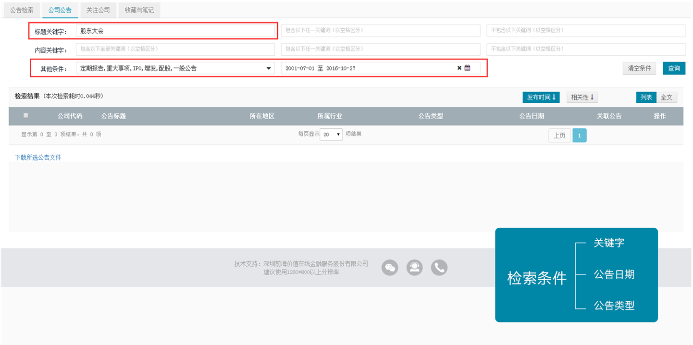Clear the date range with the X icon
Image resolution: width=693 pixels, height=345 pixels.
click(x=459, y=68)
